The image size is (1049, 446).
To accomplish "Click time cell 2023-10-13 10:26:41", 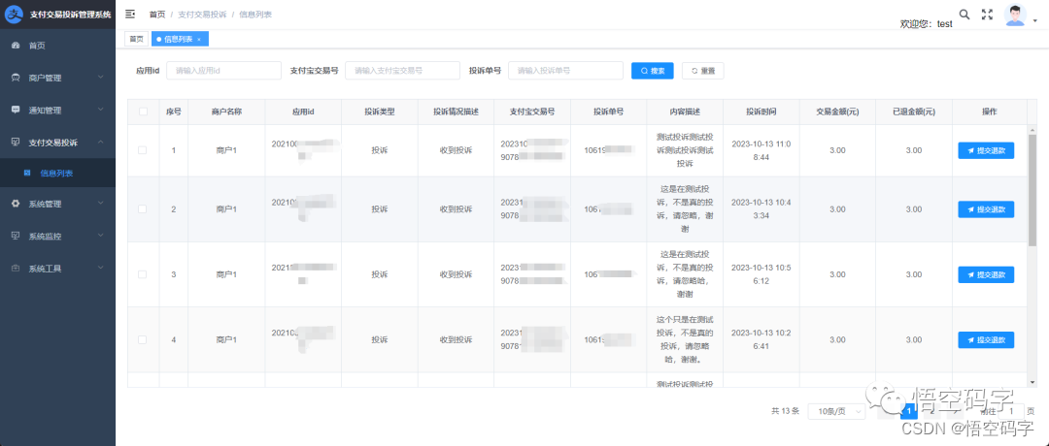I will pos(761,340).
